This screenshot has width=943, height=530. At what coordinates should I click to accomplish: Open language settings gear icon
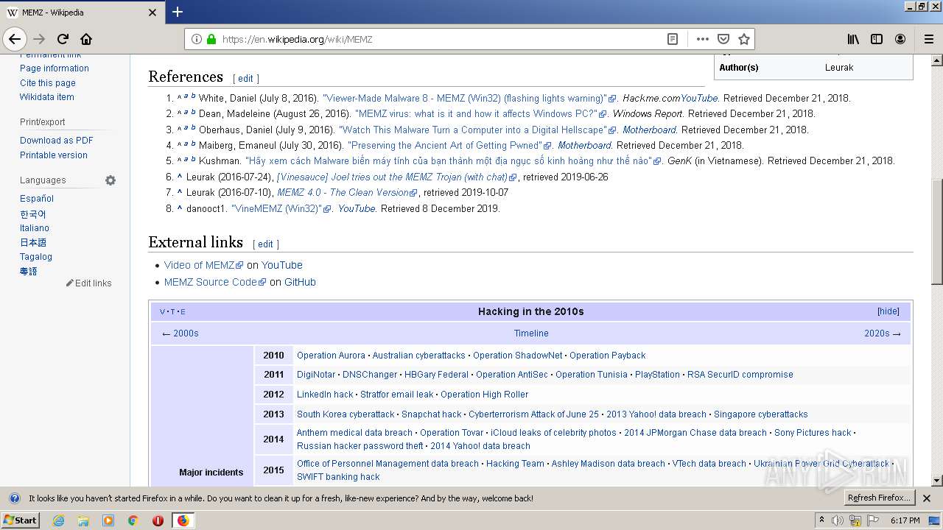click(111, 180)
